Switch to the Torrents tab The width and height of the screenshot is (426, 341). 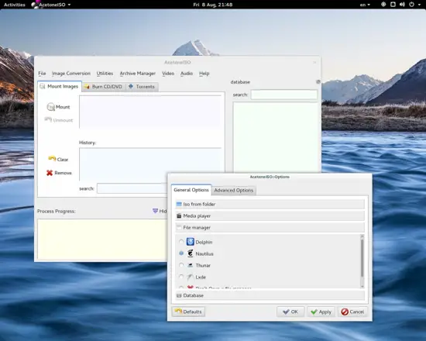tap(142, 87)
